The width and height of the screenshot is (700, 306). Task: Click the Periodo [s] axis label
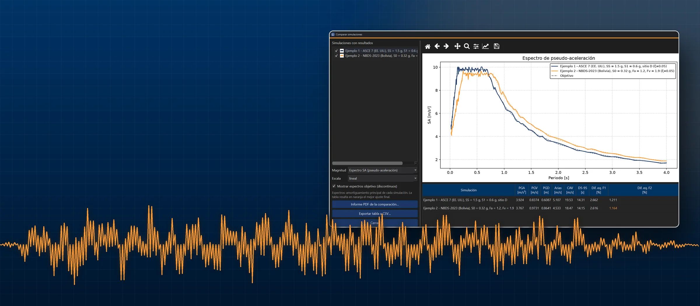click(x=559, y=178)
